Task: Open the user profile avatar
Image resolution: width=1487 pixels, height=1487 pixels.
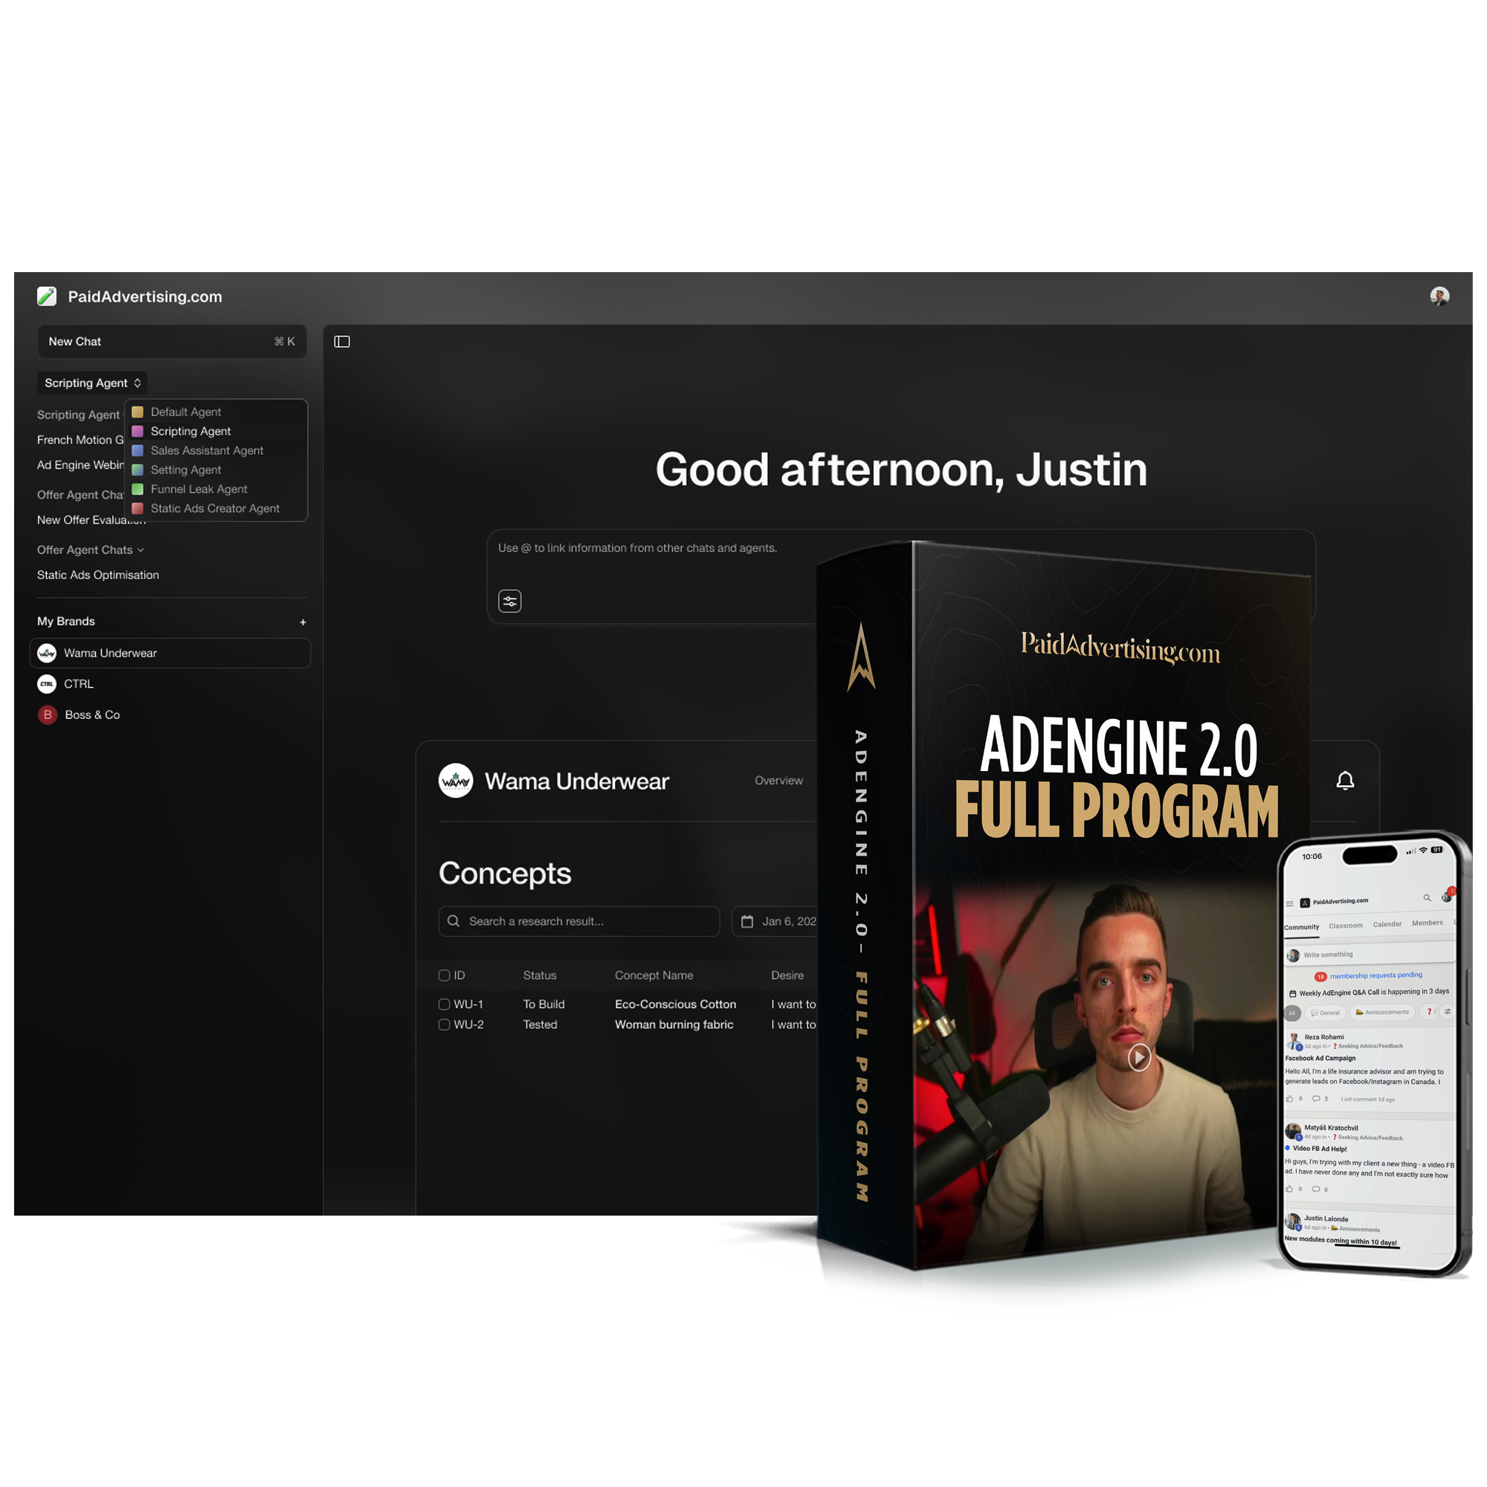Action: (x=1439, y=297)
